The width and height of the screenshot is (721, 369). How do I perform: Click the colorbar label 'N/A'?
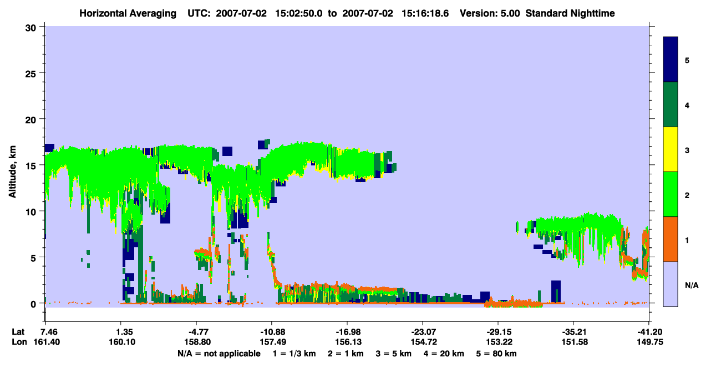click(691, 285)
